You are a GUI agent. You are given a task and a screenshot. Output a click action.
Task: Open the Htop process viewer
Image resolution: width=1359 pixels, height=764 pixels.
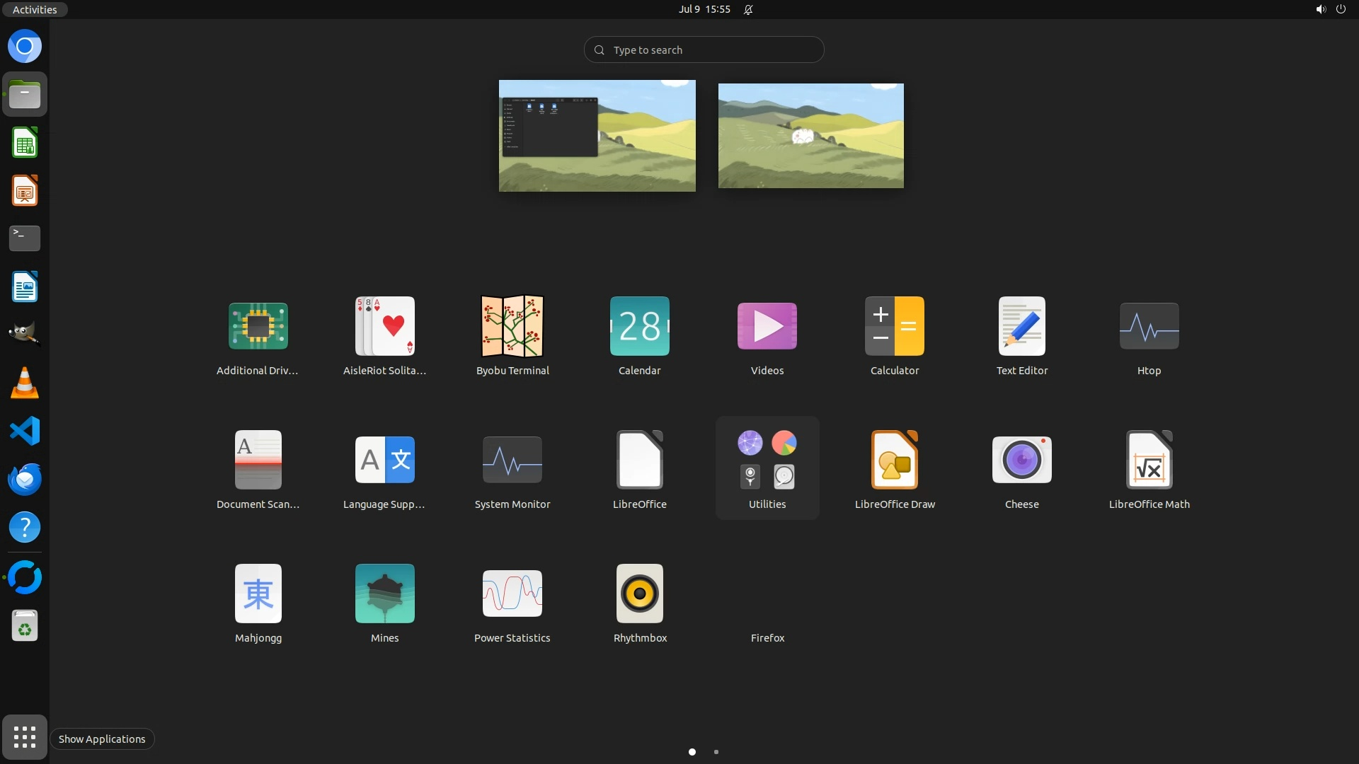pyautogui.click(x=1149, y=327)
